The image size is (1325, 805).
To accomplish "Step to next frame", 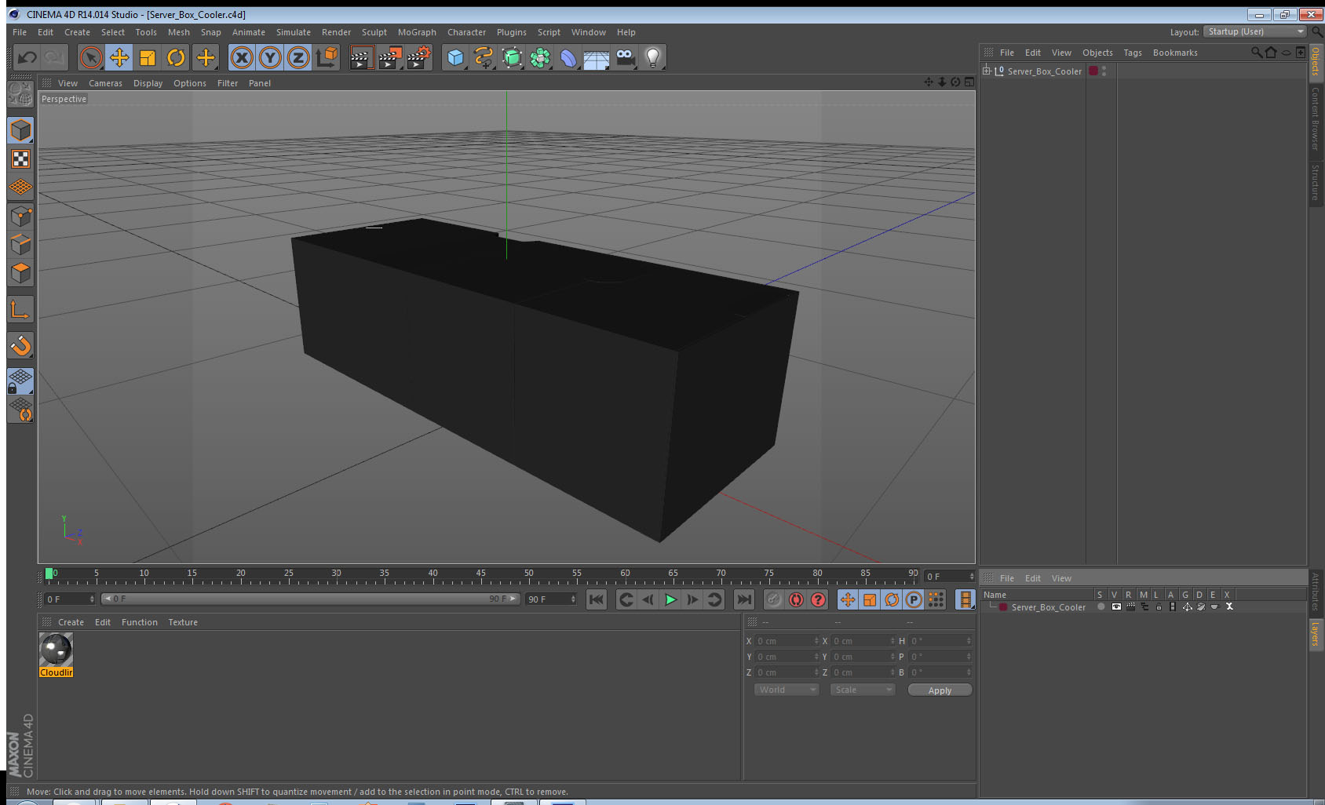I will [692, 599].
